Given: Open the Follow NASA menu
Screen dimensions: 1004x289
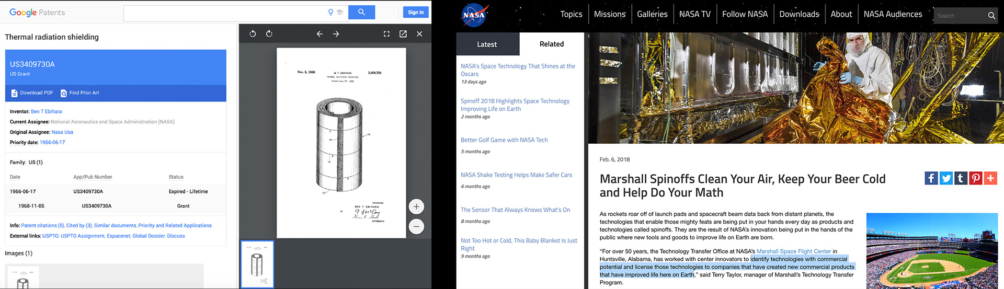Looking at the screenshot, I should pos(745,14).
